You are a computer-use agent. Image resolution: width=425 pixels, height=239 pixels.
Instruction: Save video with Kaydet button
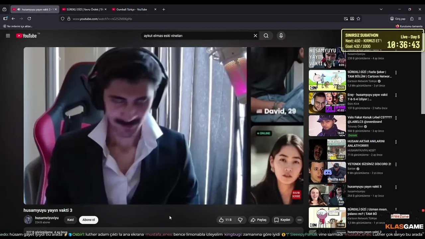pos(282,220)
